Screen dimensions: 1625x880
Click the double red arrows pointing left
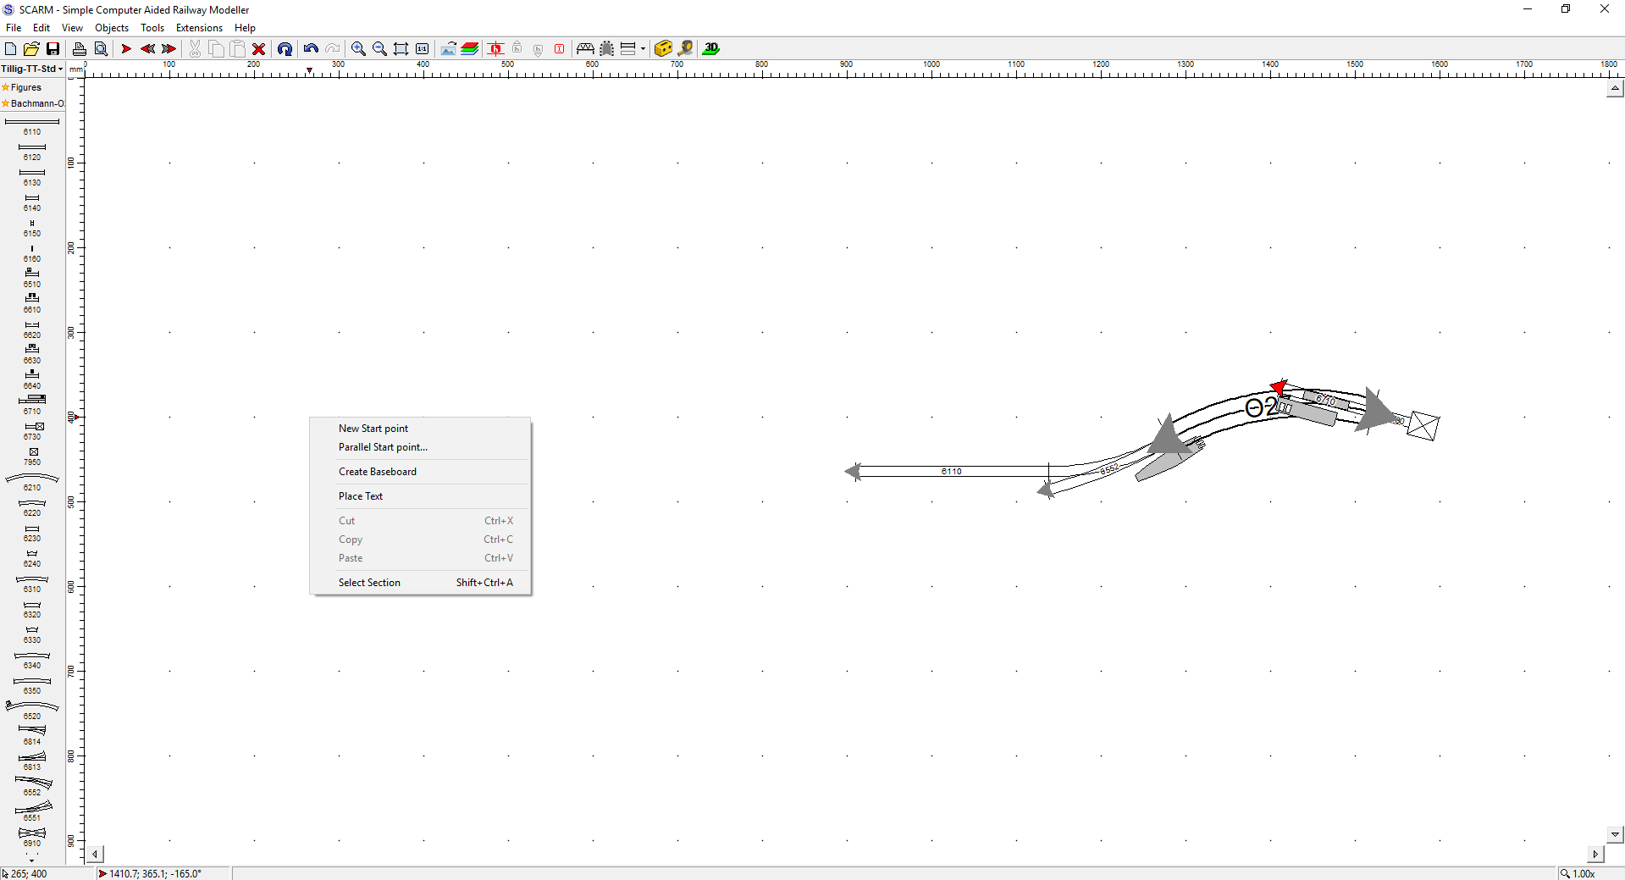tap(147, 49)
